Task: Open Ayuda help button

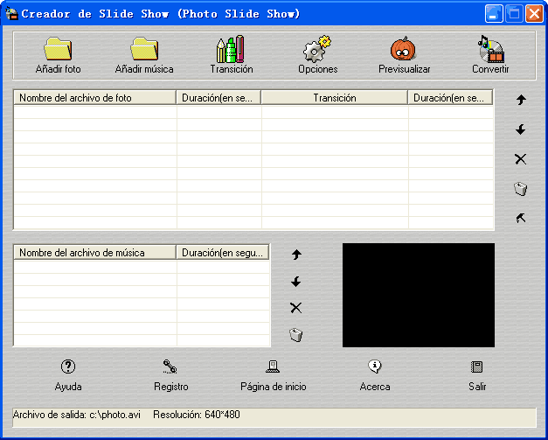Action: tap(68, 375)
